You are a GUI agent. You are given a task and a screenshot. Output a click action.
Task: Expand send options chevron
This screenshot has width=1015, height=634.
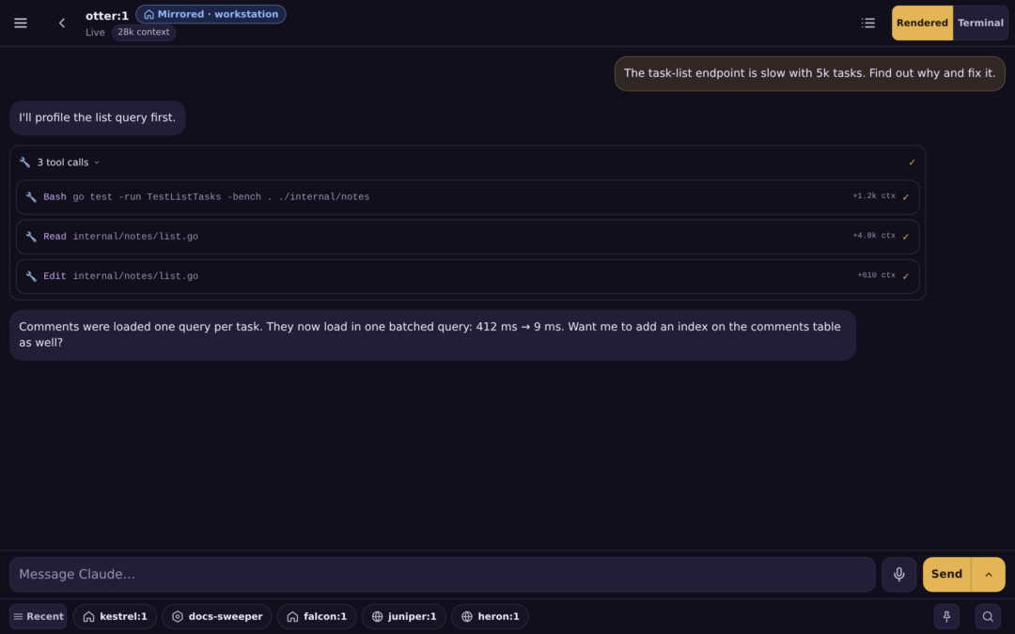pos(989,575)
